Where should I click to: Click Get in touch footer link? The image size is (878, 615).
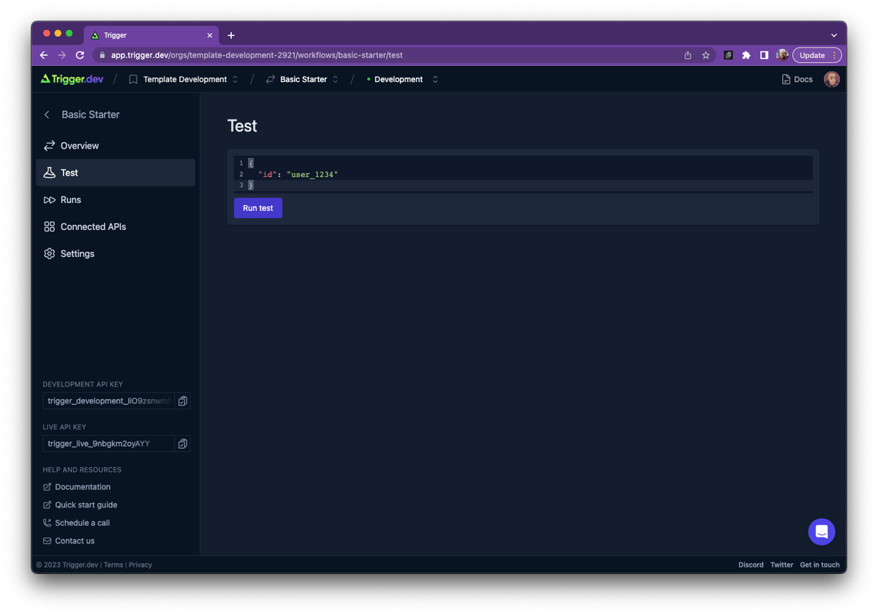tap(819, 565)
